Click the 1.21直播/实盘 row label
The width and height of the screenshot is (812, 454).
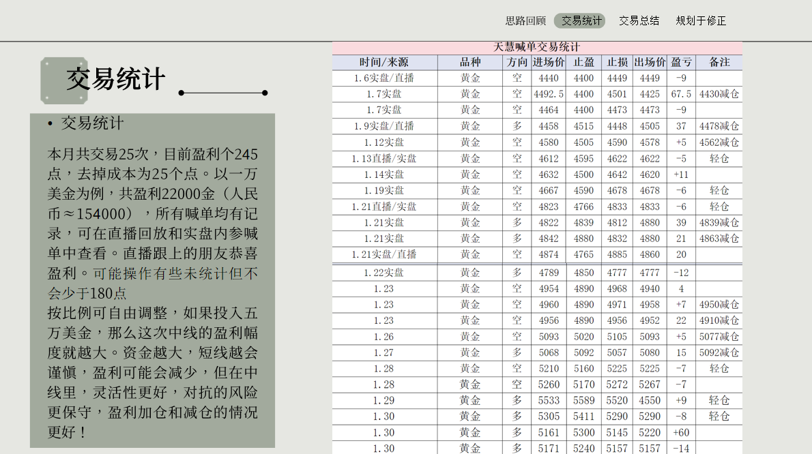[x=383, y=207]
